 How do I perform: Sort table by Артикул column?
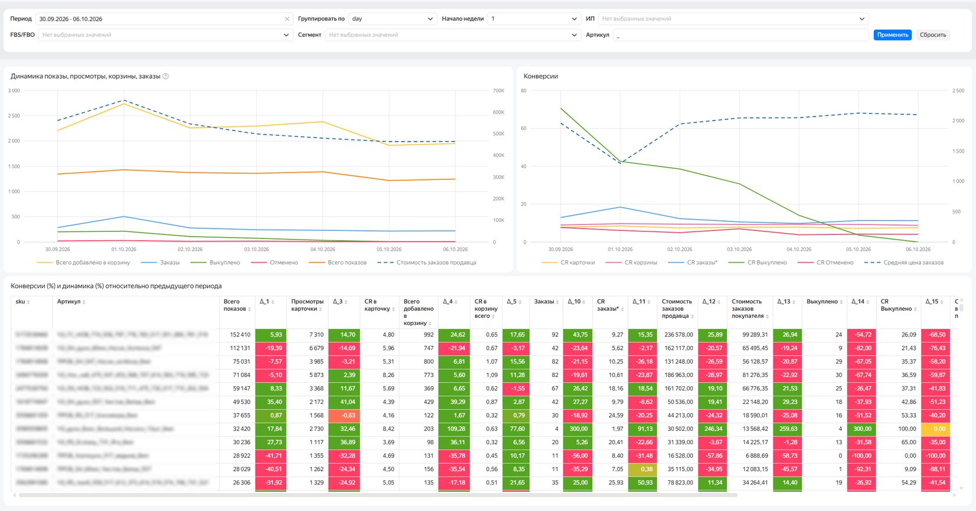tap(84, 302)
